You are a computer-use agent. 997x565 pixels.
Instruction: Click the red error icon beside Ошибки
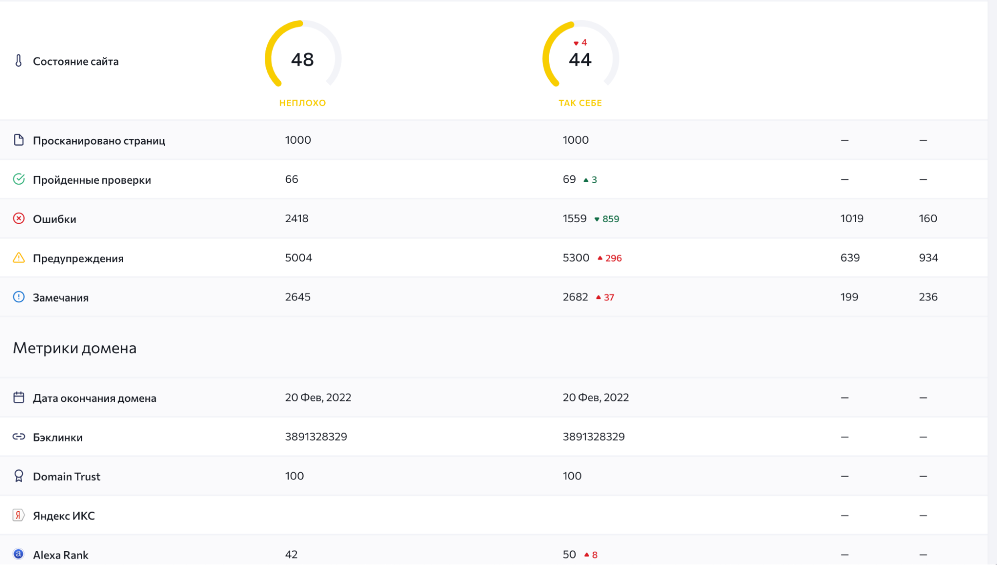pos(18,218)
